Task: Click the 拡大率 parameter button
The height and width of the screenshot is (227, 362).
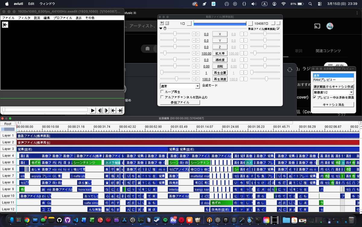Action: 220,54
